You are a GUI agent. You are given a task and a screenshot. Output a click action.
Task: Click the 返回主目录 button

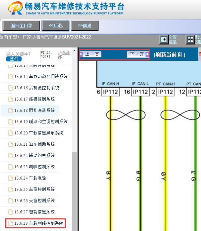coord(21,26)
